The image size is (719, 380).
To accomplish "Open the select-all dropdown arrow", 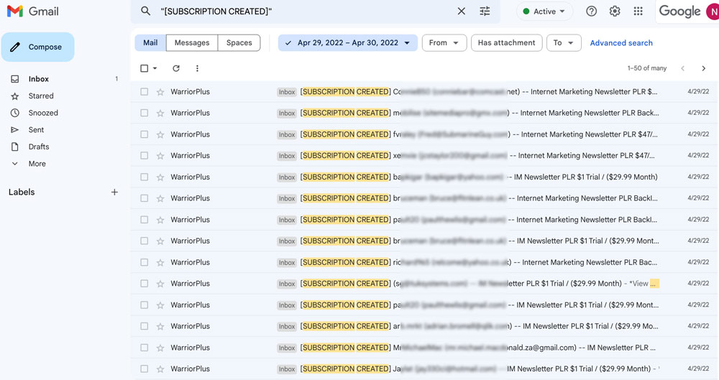I will tap(155, 68).
